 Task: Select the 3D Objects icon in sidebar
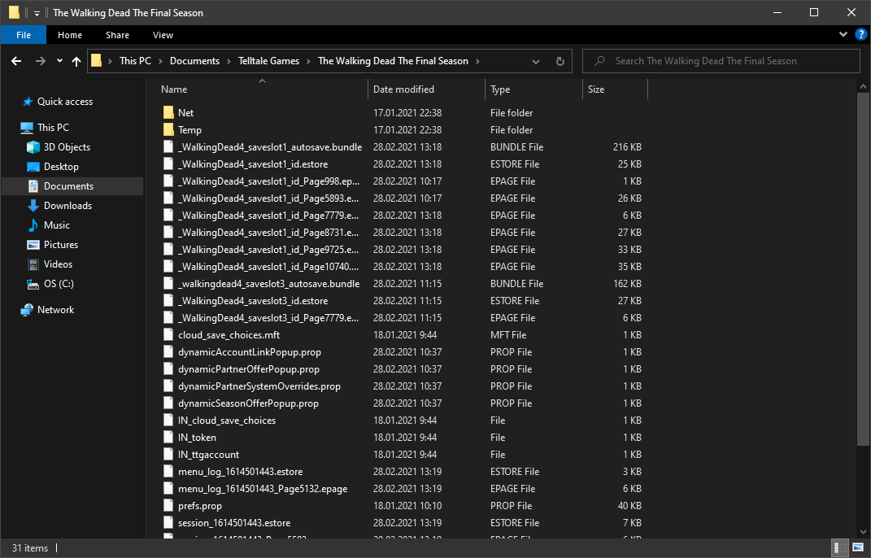[x=33, y=147]
